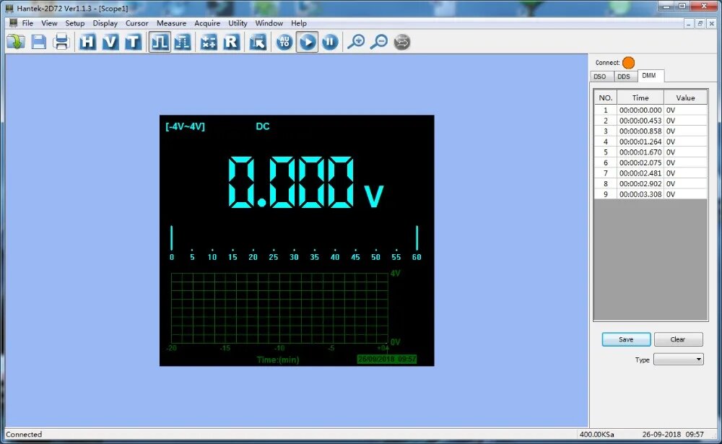The width and height of the screenshot is (722, 444).
Task: Click the 400.00KSa status bar entry
Action: click(597, 435)
